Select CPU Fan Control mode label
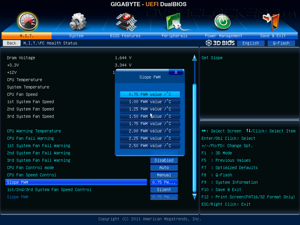Viewport: 300px width, 225px height. coord(30,168)
